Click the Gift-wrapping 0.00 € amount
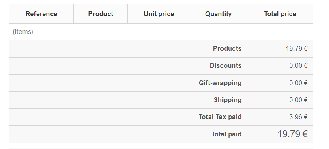 pos(298,83)
